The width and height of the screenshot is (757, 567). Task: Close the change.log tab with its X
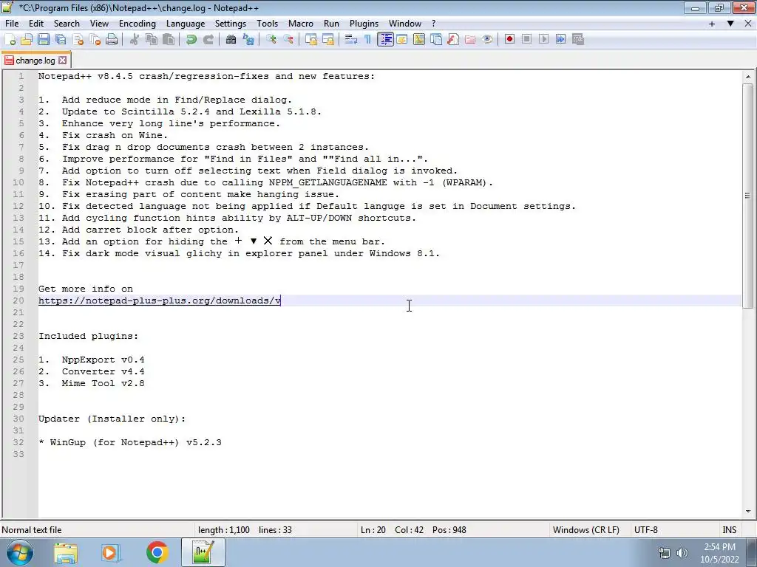[62, 61]
